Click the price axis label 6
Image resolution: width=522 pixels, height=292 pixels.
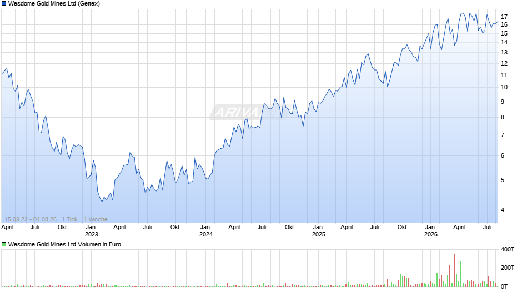[503, 155]
